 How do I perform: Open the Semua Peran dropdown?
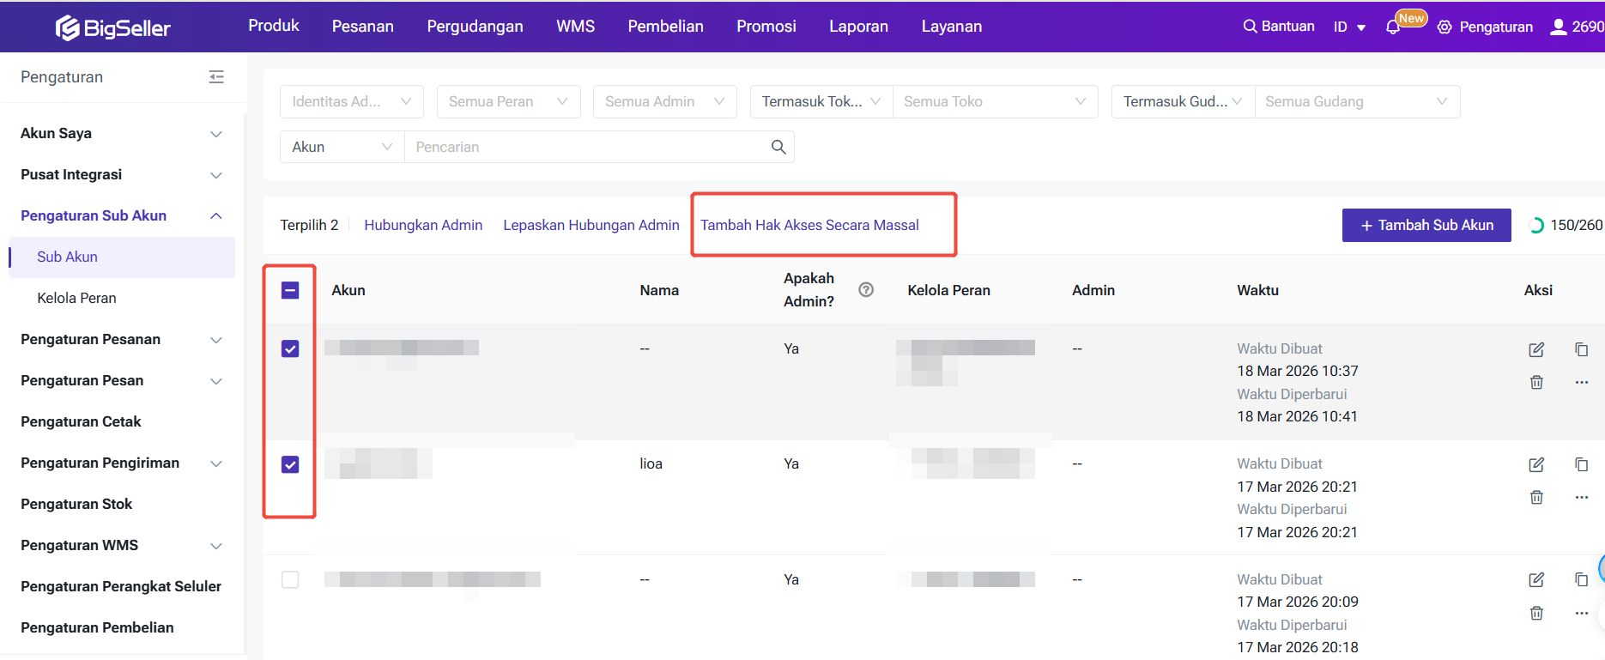508,101
